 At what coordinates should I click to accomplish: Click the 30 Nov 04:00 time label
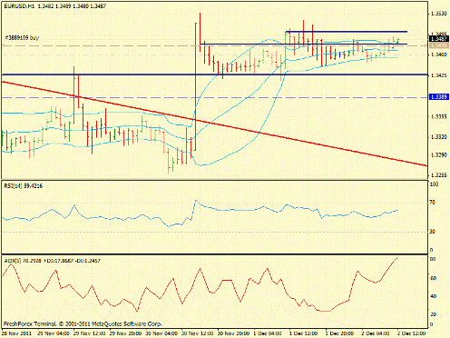coord(161,333)
